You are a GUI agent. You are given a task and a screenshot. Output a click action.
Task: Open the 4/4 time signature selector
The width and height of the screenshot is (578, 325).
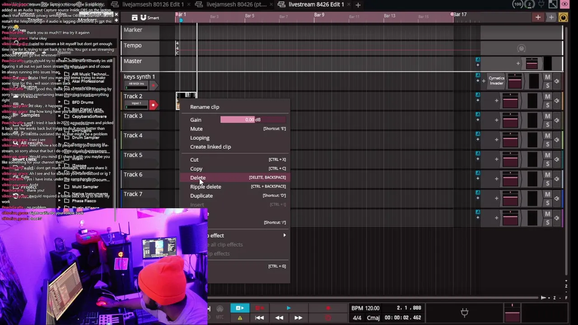coord(357,318)
